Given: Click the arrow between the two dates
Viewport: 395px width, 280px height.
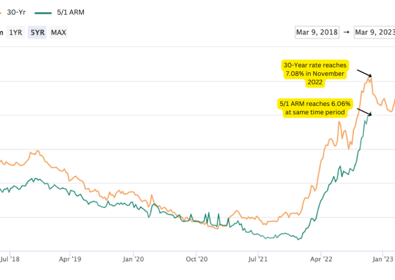Looking at the screenshot, I should coord(346,33).
